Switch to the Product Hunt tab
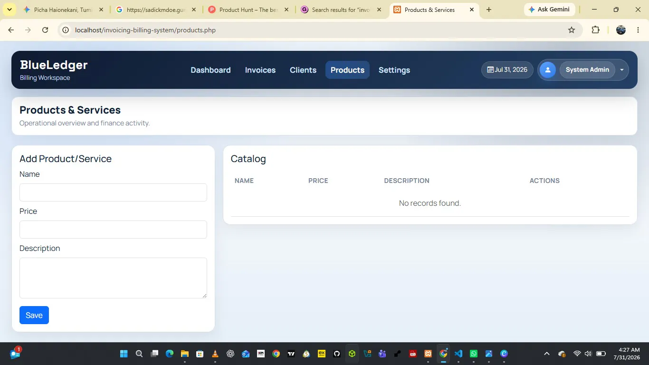Image resolution: width=649 pixels, height=365 pixels. pos(248,10)
